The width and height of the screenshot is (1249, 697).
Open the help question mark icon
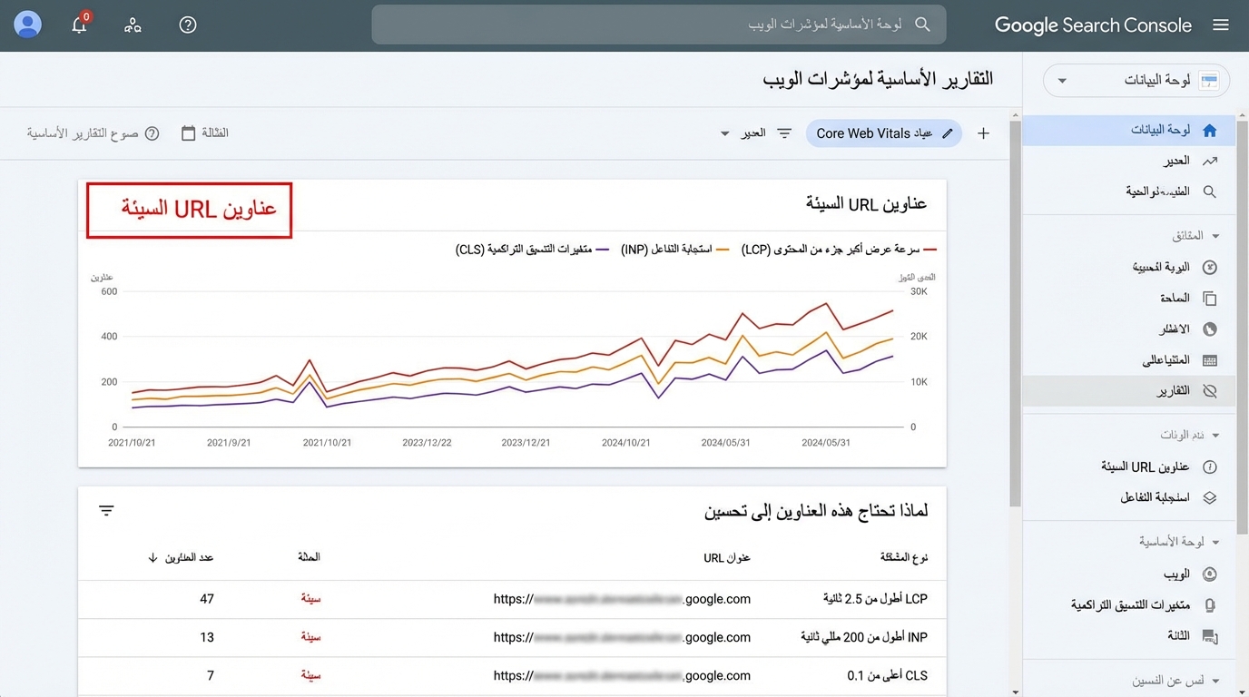pos(188,25)
